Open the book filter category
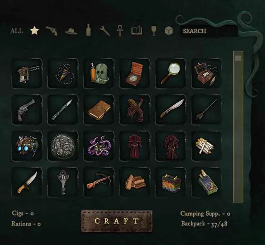 click(x=136, y=30)
